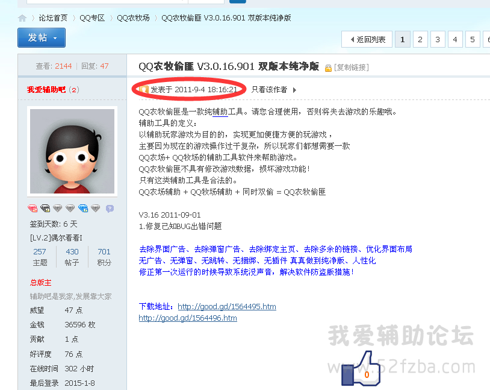
Task: Click the second dark medal icon
Action: click(x=45, y=209)
